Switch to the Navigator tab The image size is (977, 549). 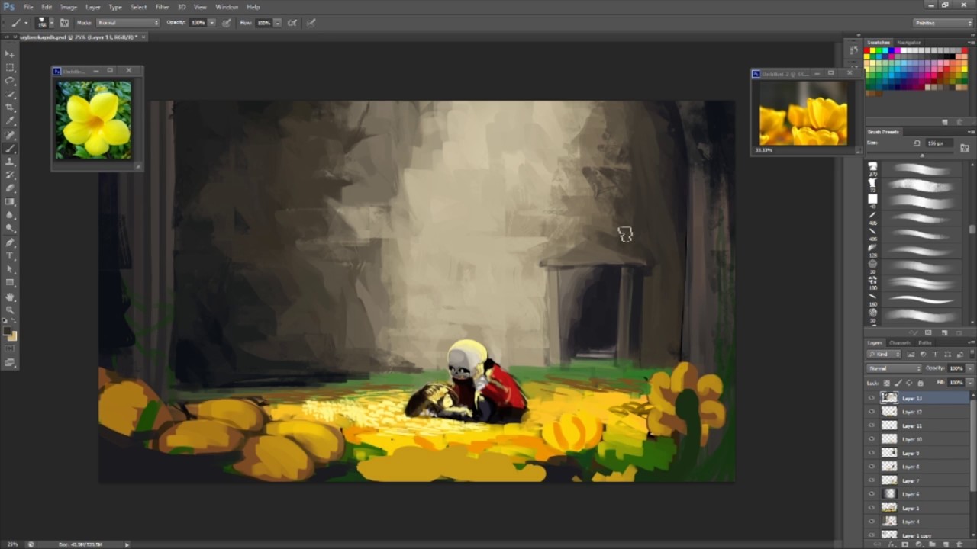click(908, 43)
